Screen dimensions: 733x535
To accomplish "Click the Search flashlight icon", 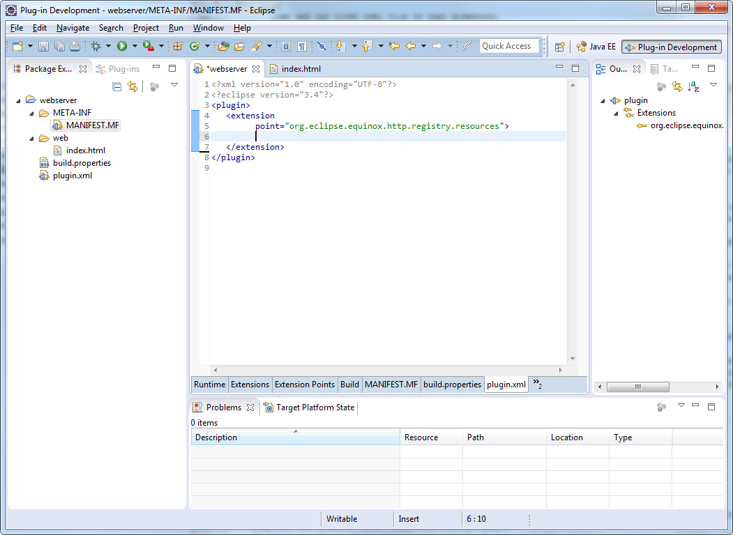I will pos(257,46).
